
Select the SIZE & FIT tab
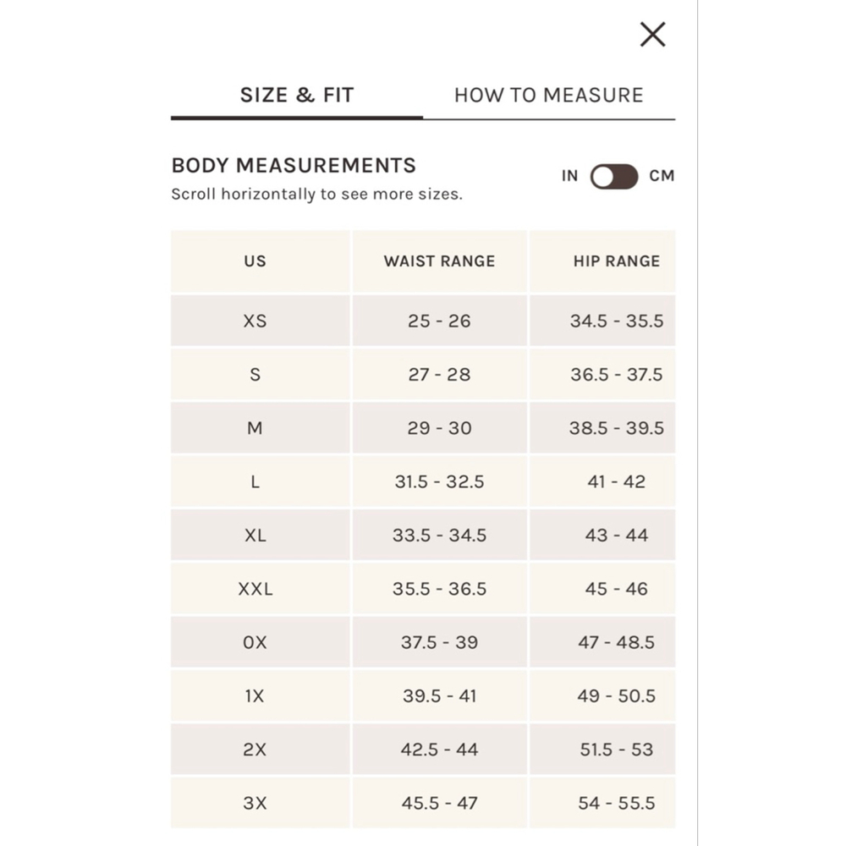point(297,95)
